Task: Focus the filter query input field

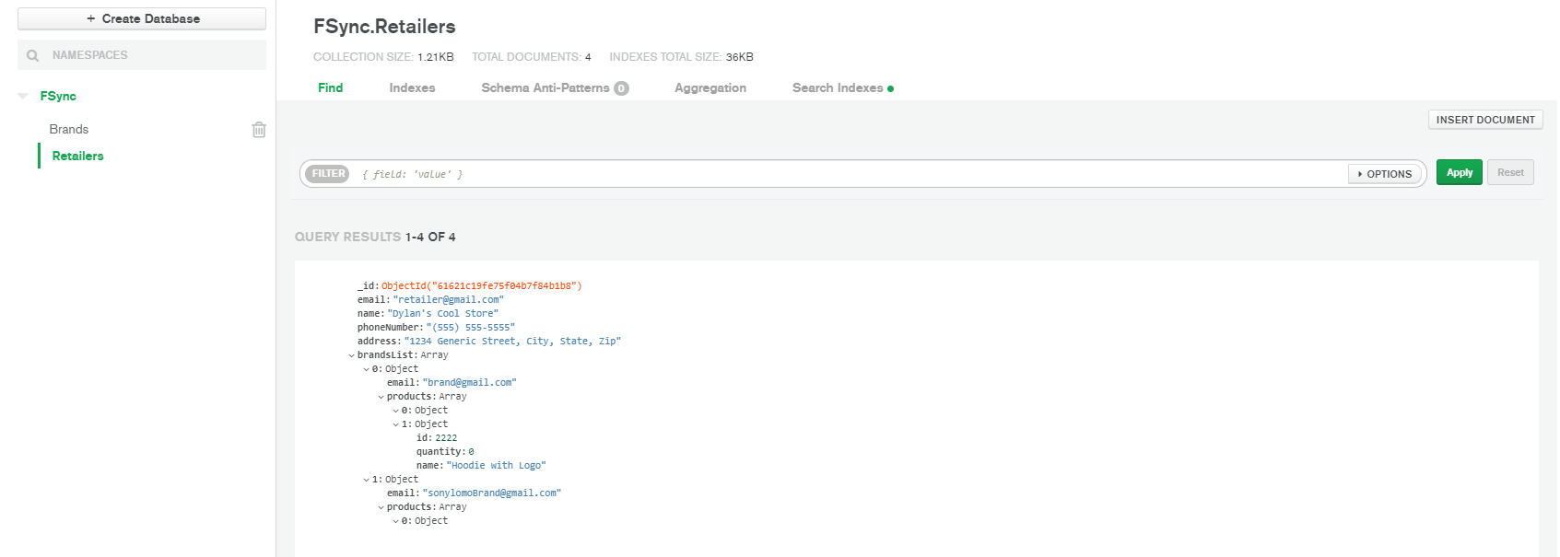Action: tap(848, 174)
